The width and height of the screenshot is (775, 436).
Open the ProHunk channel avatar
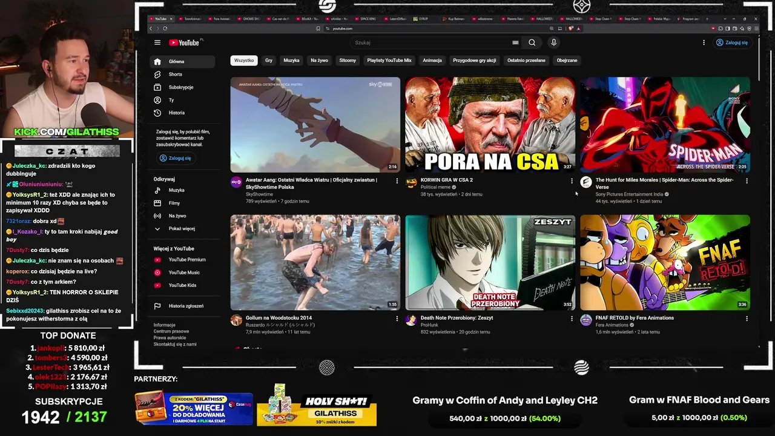tap(411, 320)
